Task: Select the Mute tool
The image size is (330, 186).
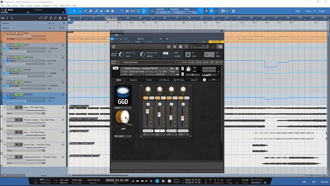Action: tap(101, 11)
